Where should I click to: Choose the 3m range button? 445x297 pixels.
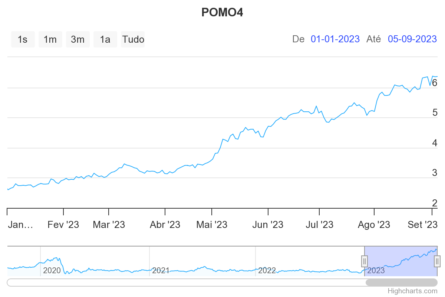click(x=78, y=39)
